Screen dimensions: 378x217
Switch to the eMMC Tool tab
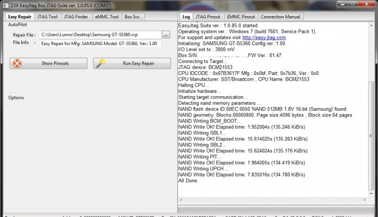point(107,17)
